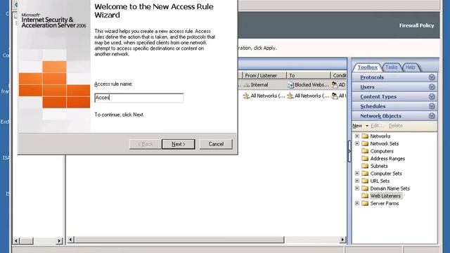Sort by the To column header

309,75
